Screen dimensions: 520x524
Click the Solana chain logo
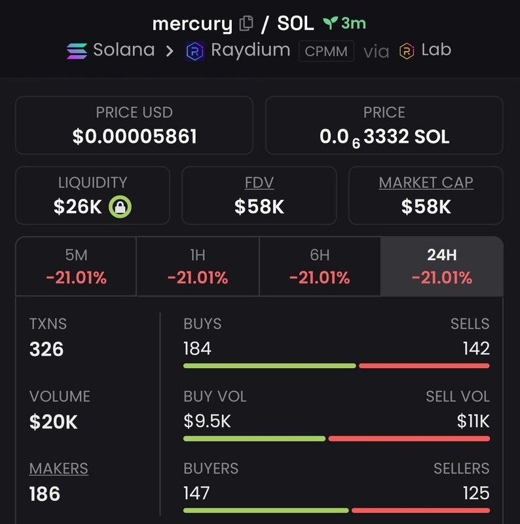pyautogui.click(x=77, y=50)
